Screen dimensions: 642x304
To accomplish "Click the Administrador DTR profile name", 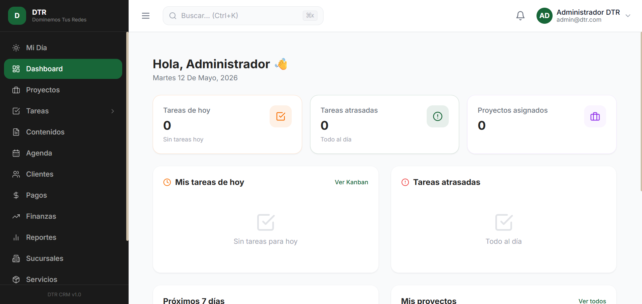I will click(x=588, y=12).
